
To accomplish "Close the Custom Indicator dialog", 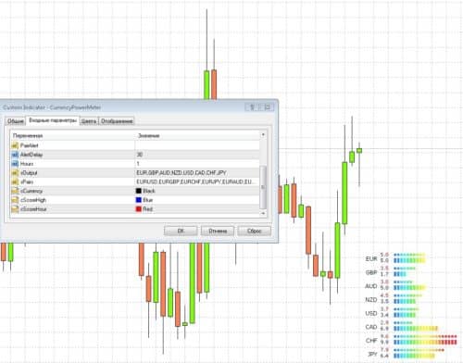I will 268,107.
